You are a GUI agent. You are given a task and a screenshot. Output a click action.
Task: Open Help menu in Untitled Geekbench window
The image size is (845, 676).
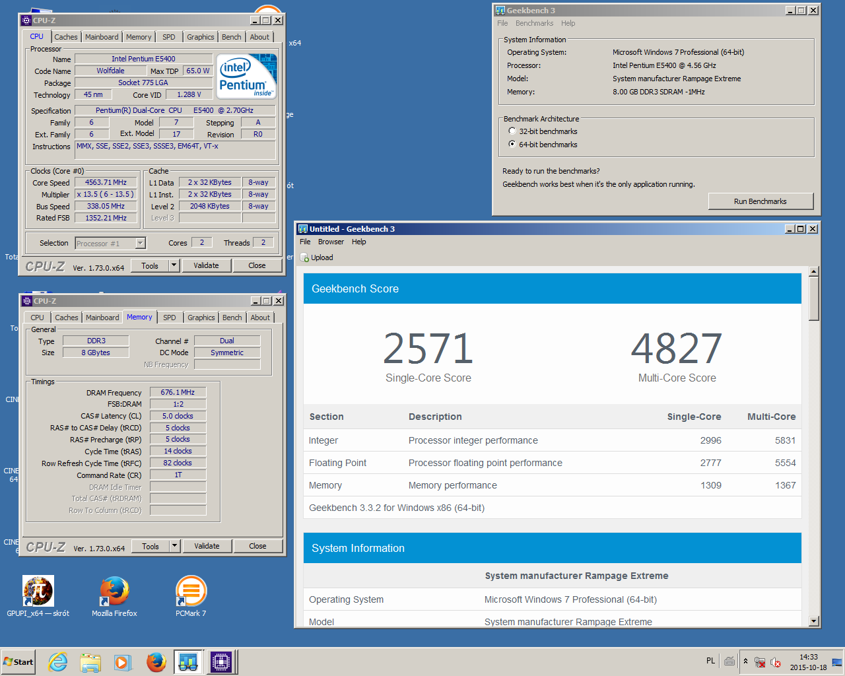click(x=358, y=242)
